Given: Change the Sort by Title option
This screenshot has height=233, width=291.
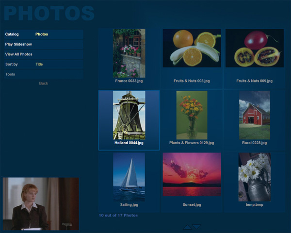Looking at the screenshot, I should coord(44,65).
